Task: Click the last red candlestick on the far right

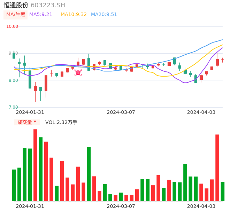Action: (x=222, y=60)
